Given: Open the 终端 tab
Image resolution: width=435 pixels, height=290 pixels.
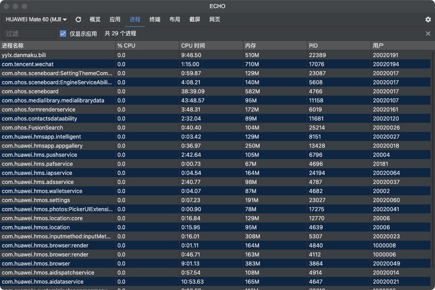Looking at the screenshot, I should click(x=155, y=19).
